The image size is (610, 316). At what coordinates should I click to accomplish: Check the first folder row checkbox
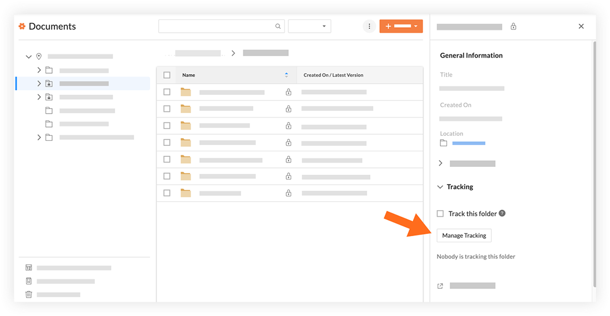click(x=167, y=92)
